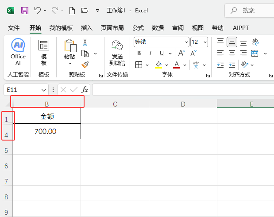The height and width of the screenshot is (217, 274).
Task: Toggle Underline formatting
Action: [x=162, y=53]
